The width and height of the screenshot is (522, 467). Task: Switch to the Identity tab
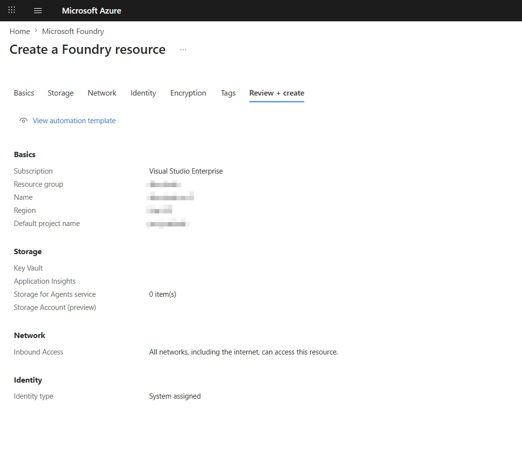[143, 93]
